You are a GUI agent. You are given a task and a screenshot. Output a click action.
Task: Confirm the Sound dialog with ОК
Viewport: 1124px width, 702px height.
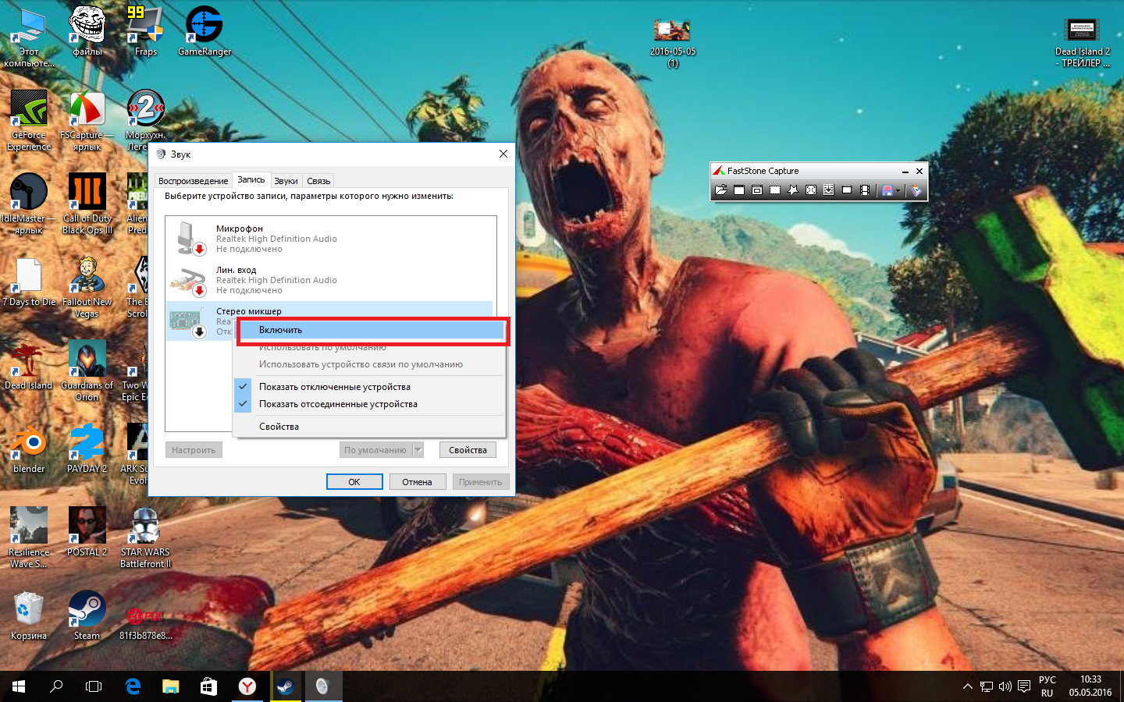tap(354, 482)
